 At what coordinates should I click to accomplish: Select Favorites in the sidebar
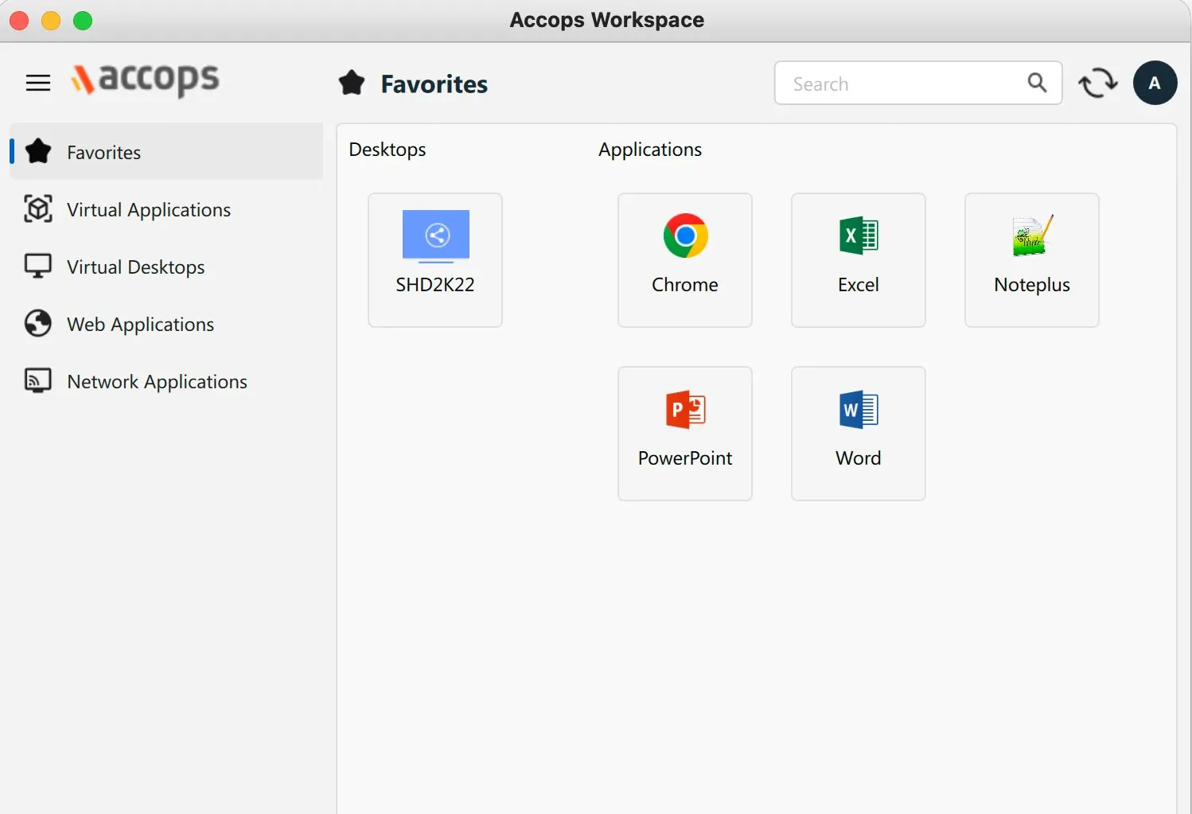pos(166,151)
